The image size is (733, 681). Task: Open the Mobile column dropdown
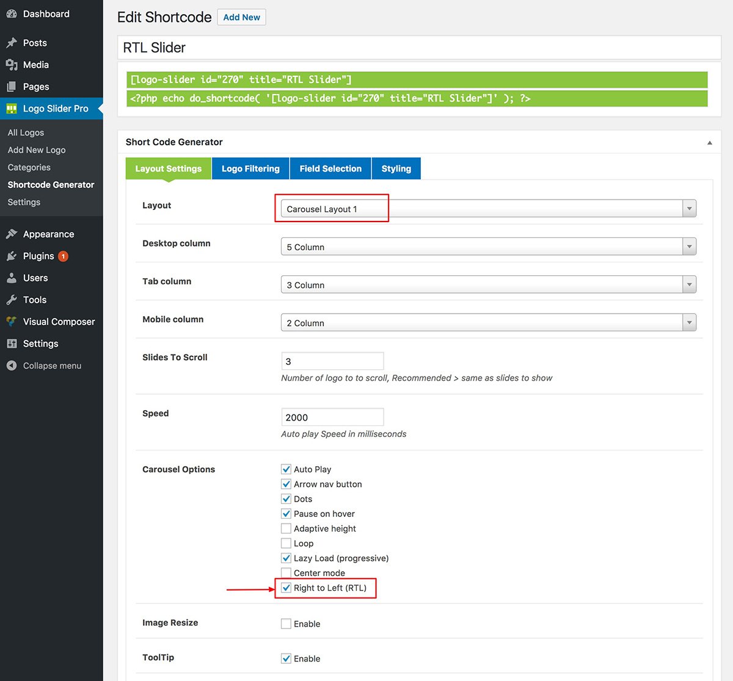tap(488, 322)
